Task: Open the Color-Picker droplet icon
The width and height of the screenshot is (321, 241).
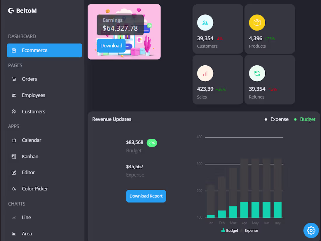Action: (x=14, y=188)
